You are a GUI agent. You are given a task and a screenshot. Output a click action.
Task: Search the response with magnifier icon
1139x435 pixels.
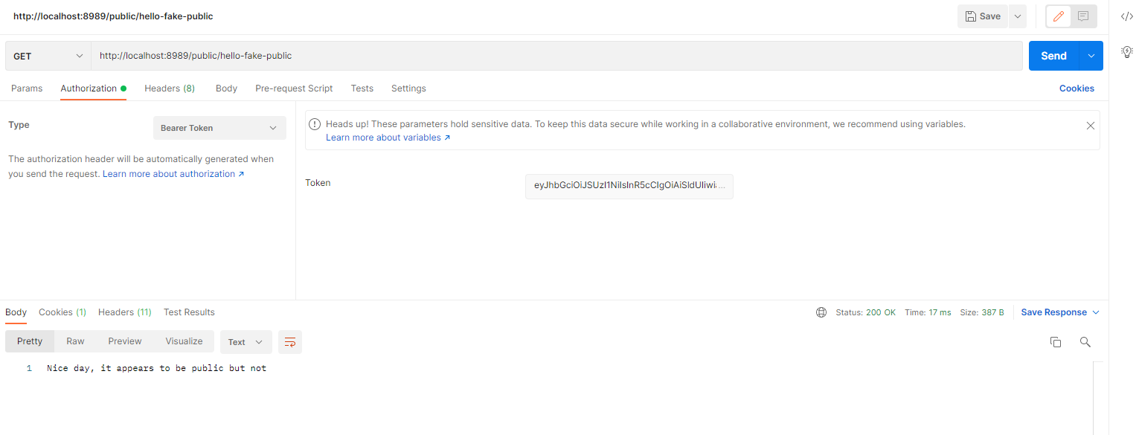[x=1085, y=342]
